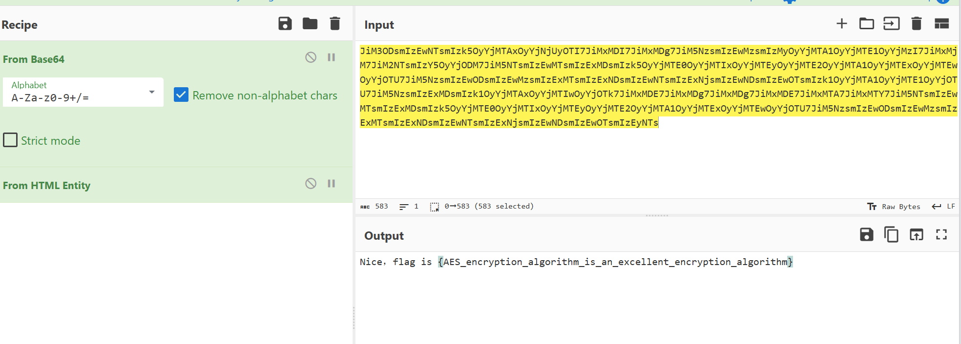Open Raw Bytes character encoding selector
The image size is (961, 344).
click(894, 207)
